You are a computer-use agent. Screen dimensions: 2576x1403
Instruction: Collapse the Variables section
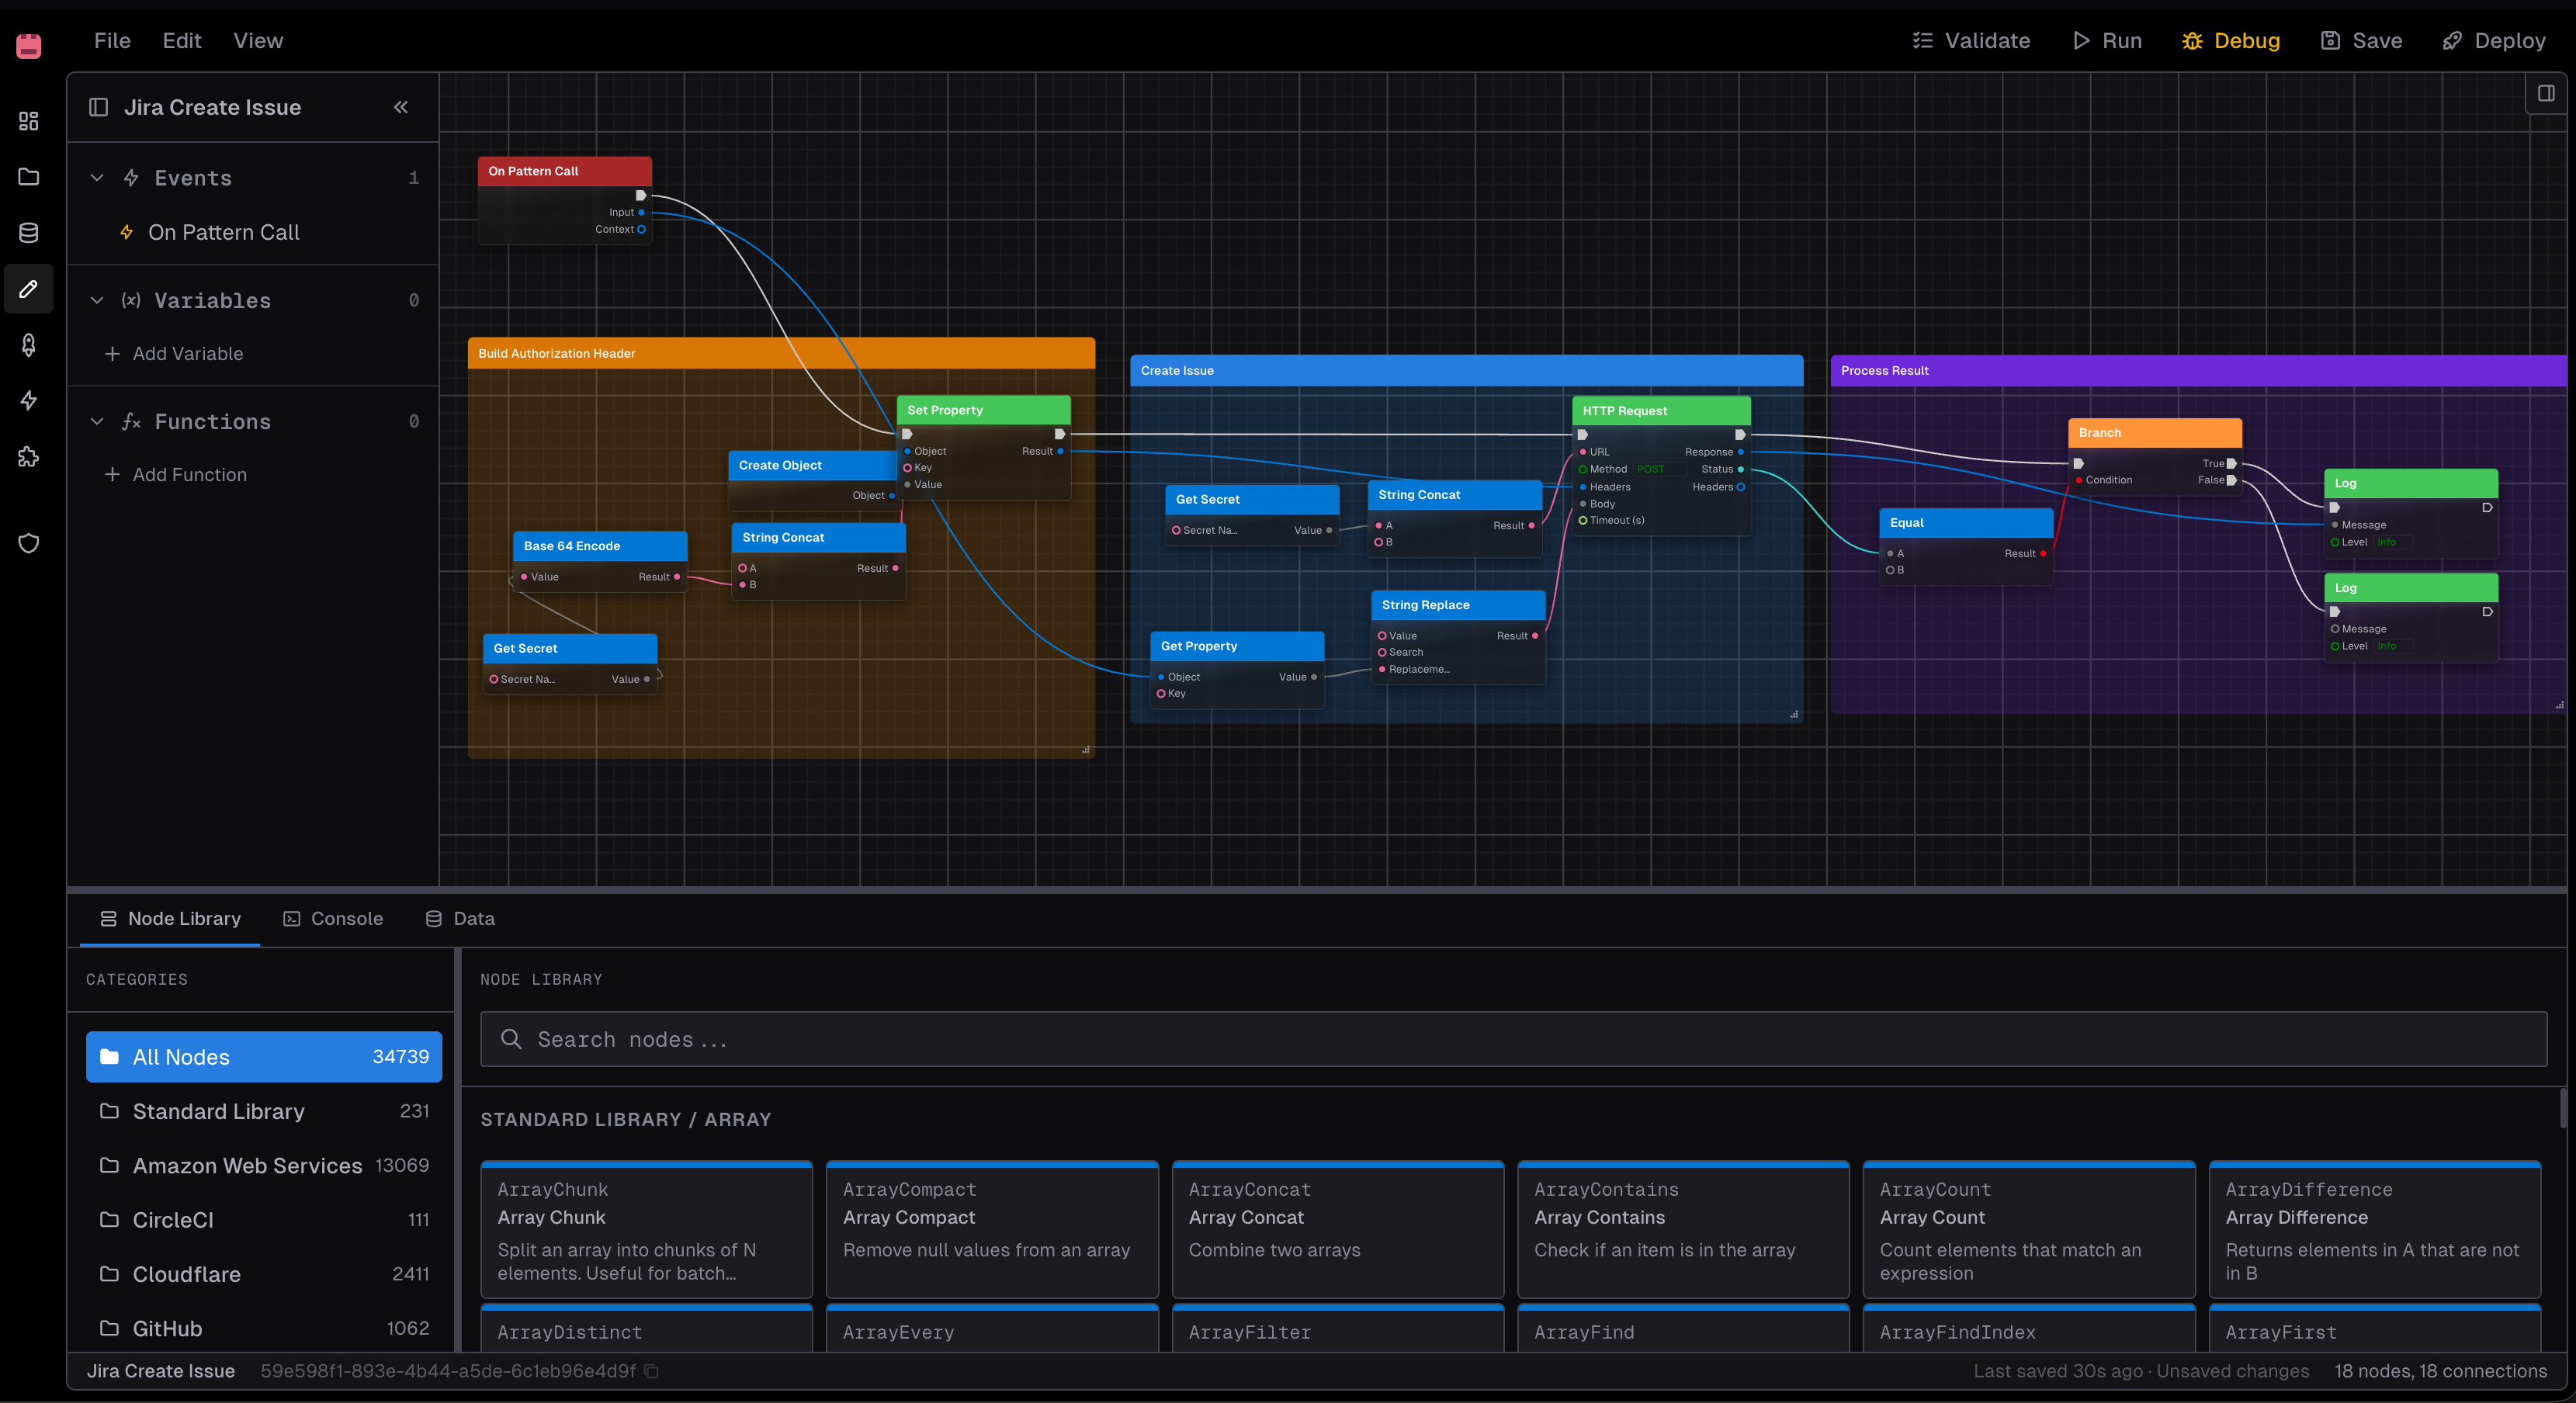[x=97, y=300]
